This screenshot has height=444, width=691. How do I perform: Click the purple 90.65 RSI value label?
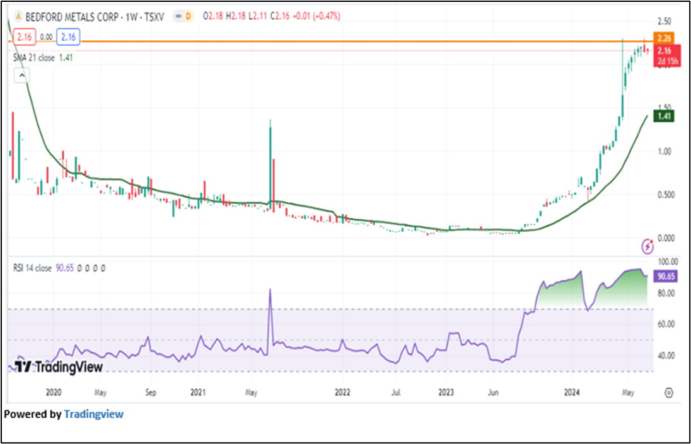tap(666, 276)
